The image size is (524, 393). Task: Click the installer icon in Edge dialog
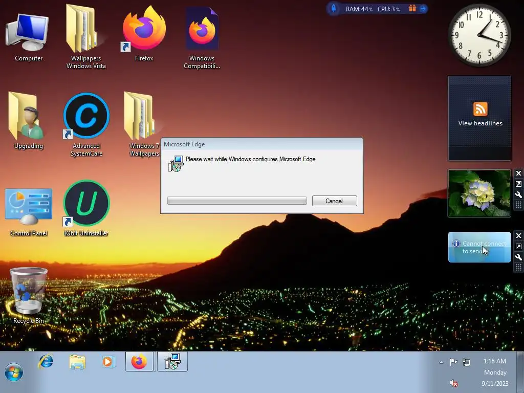click(x=176, y=163)
